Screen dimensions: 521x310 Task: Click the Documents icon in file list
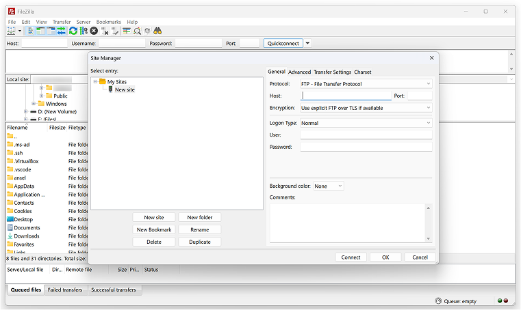(10, 227)
